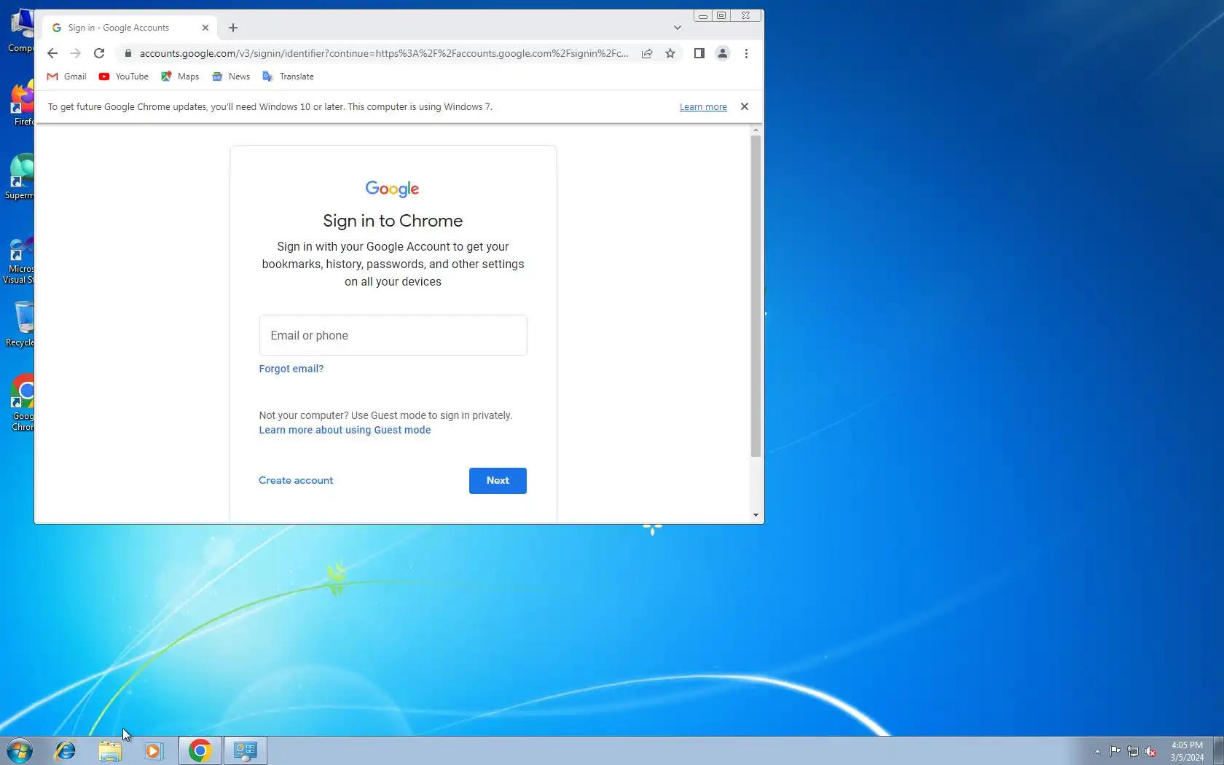1224x765 pixels.
Task: Click the scrollbar down arrow
Action: (756, 515)
